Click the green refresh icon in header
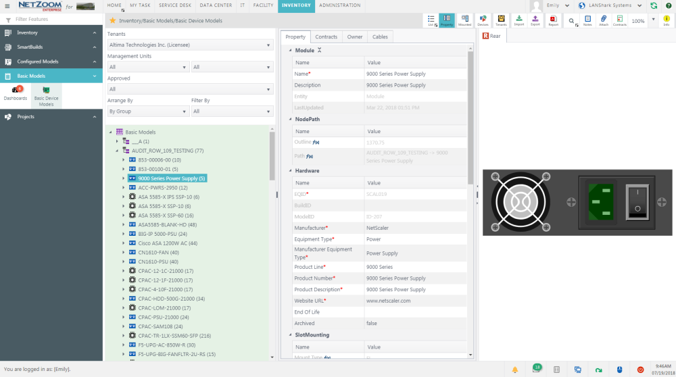Image resolution: width=676 pixels, height=377 pixels. pyautogui.click(x=654, y=5)
